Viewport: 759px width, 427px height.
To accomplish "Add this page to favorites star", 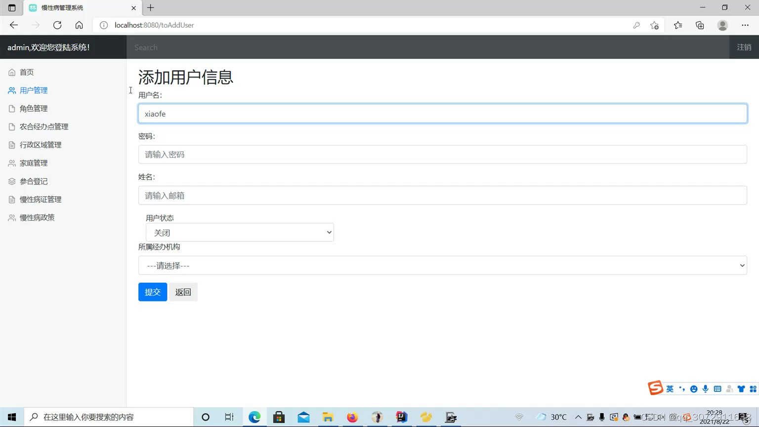I will (x=655, y=25).
